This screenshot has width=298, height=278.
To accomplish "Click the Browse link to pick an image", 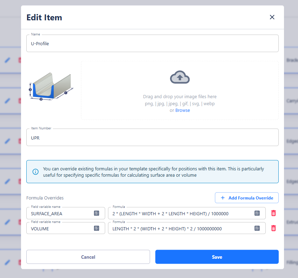I will pyautogui.click(x=182, y=110).
